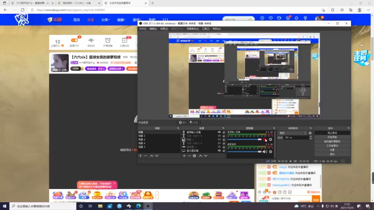Toggle the 屏蔽特效 option in chat panel
This screenshot has height=210, width=374.
pos(314,192)
